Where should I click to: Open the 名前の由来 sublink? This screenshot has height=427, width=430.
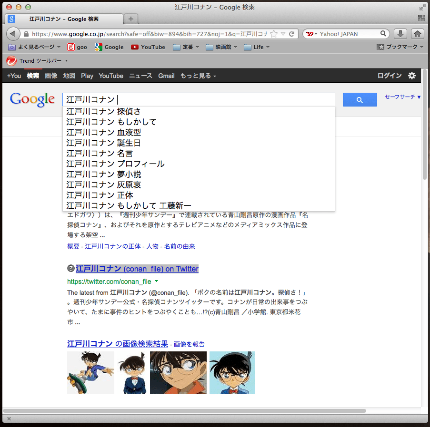180,246
